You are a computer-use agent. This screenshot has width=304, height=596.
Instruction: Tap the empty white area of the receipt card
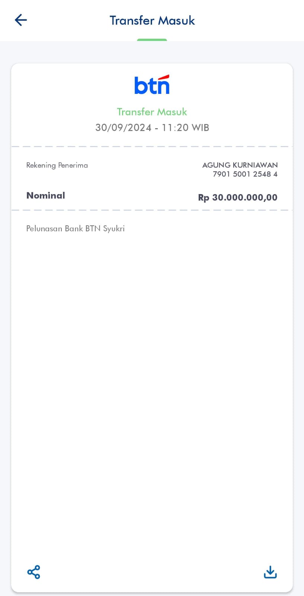click(x=152, y=372)
